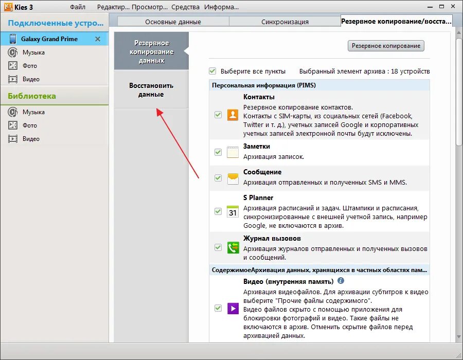Open the Информа... menu

221,7
